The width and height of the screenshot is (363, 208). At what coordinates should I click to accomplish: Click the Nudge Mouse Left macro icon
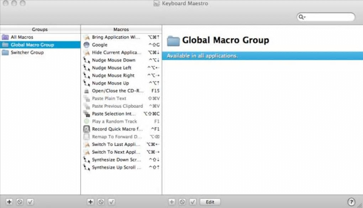(x=86, y=68)
